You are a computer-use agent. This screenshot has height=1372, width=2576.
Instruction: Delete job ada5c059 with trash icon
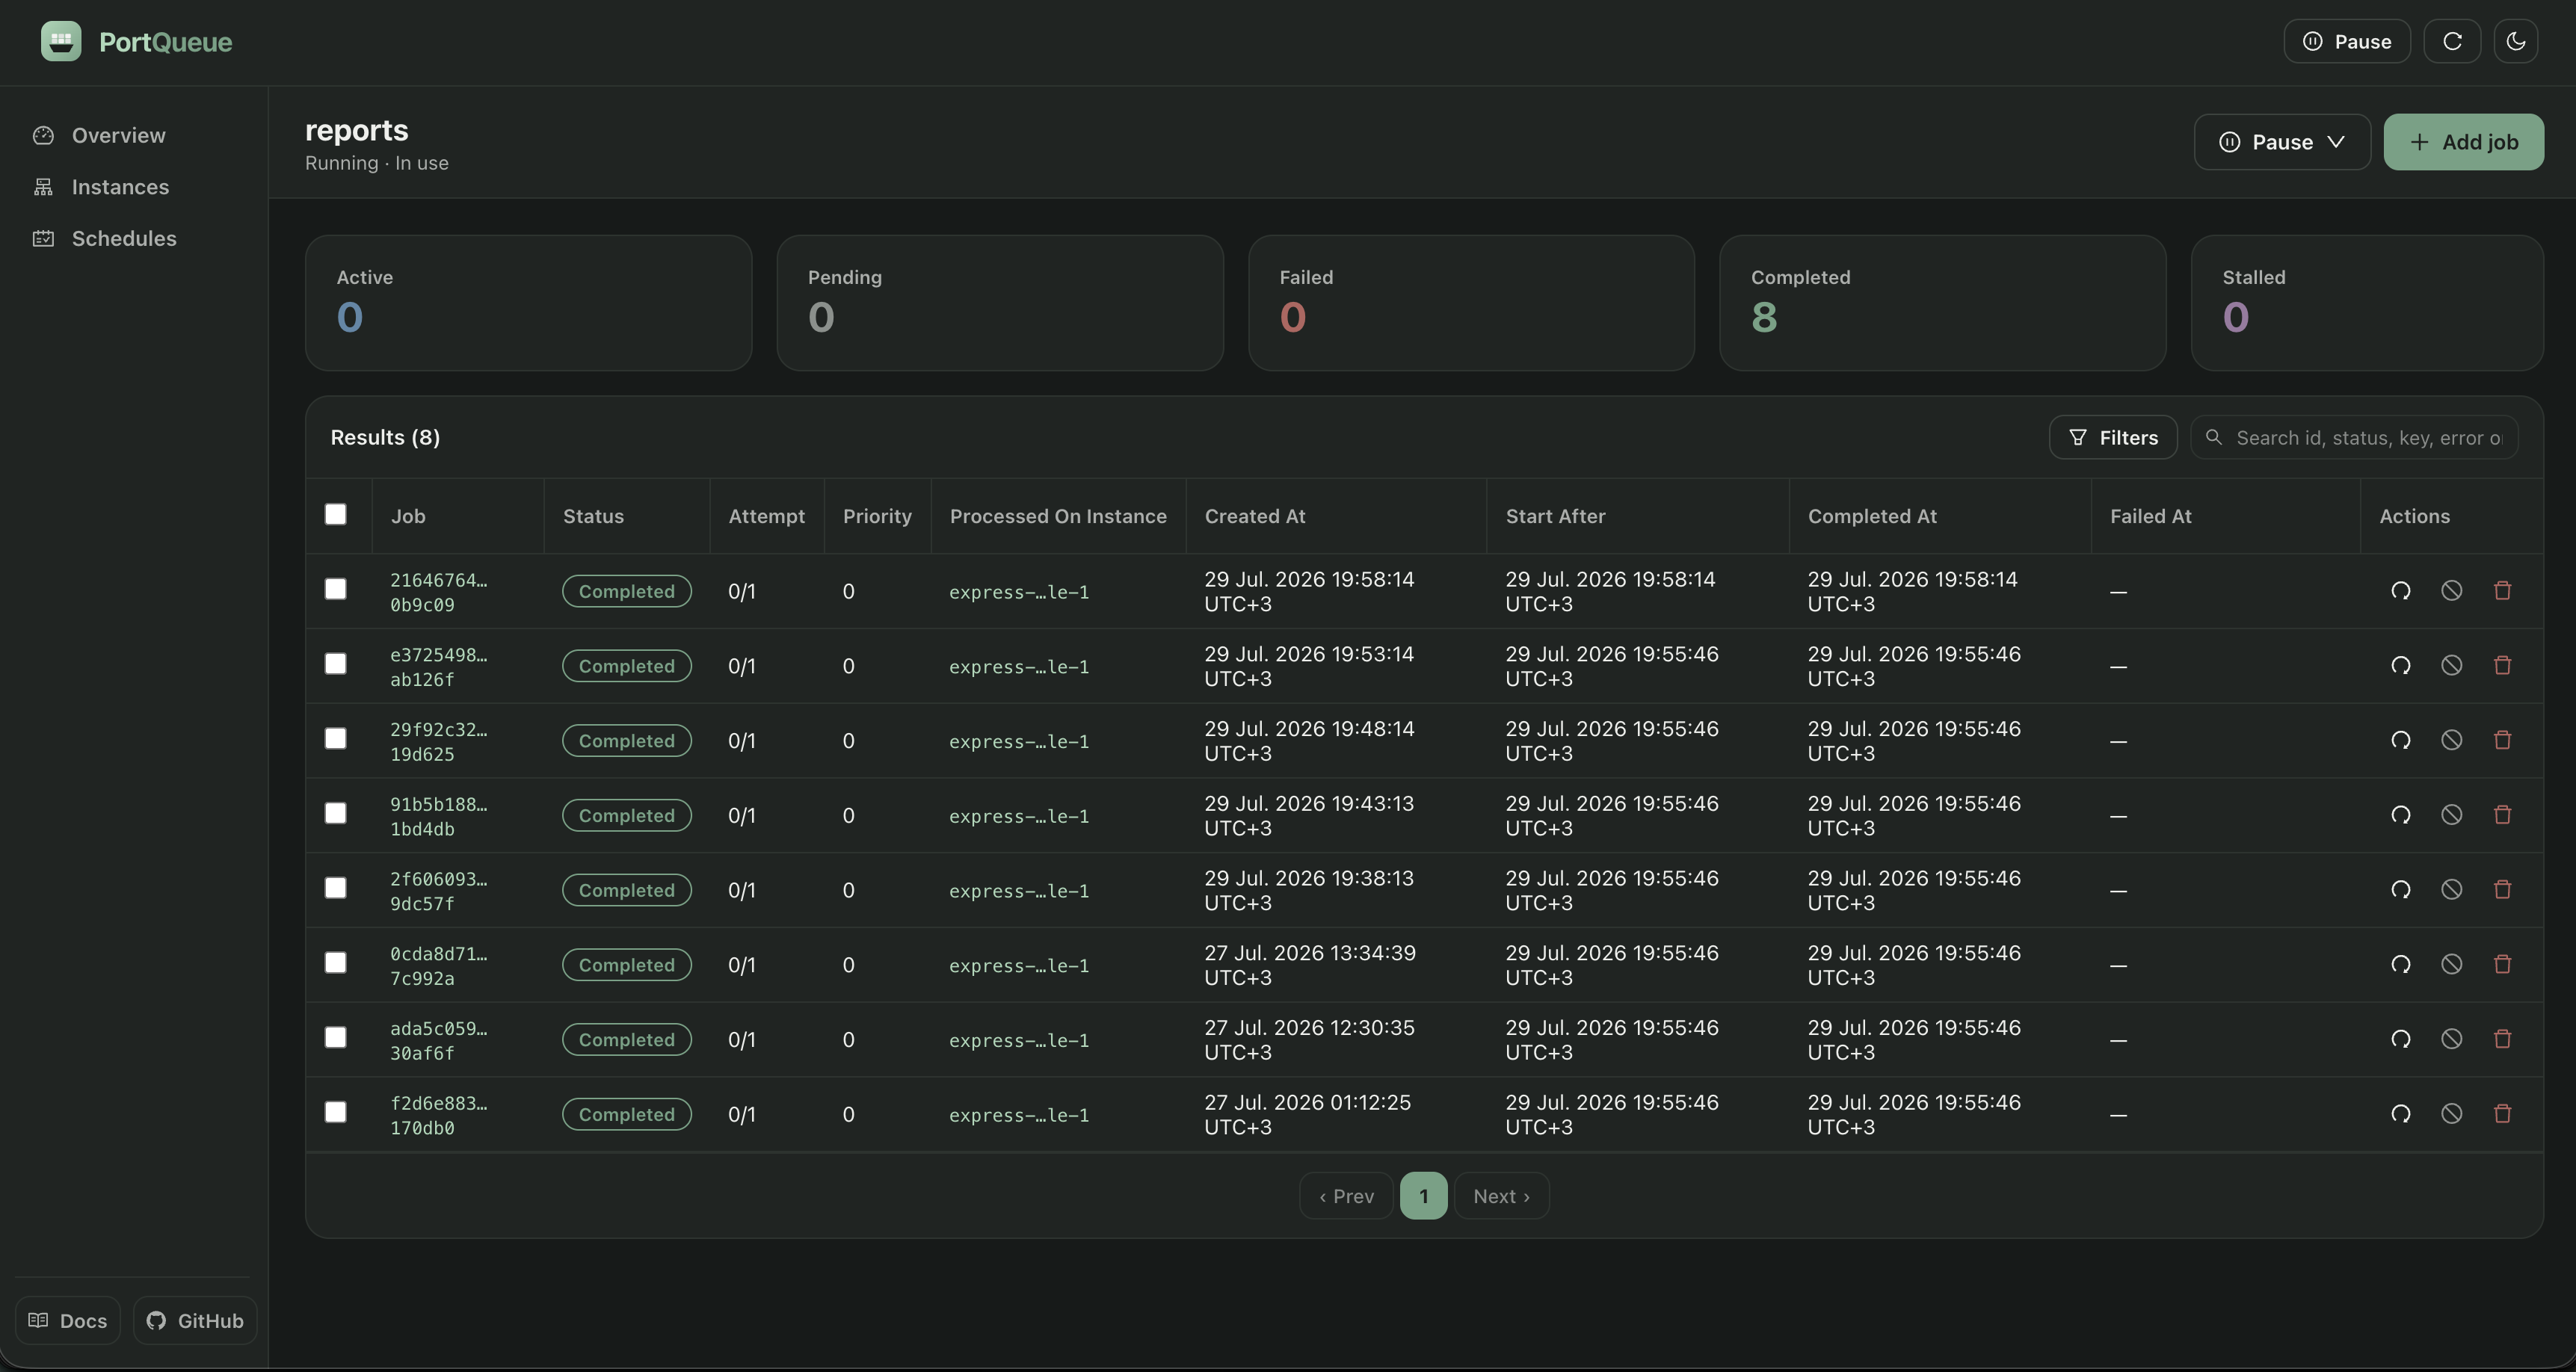click(x=2502, y=1039)
